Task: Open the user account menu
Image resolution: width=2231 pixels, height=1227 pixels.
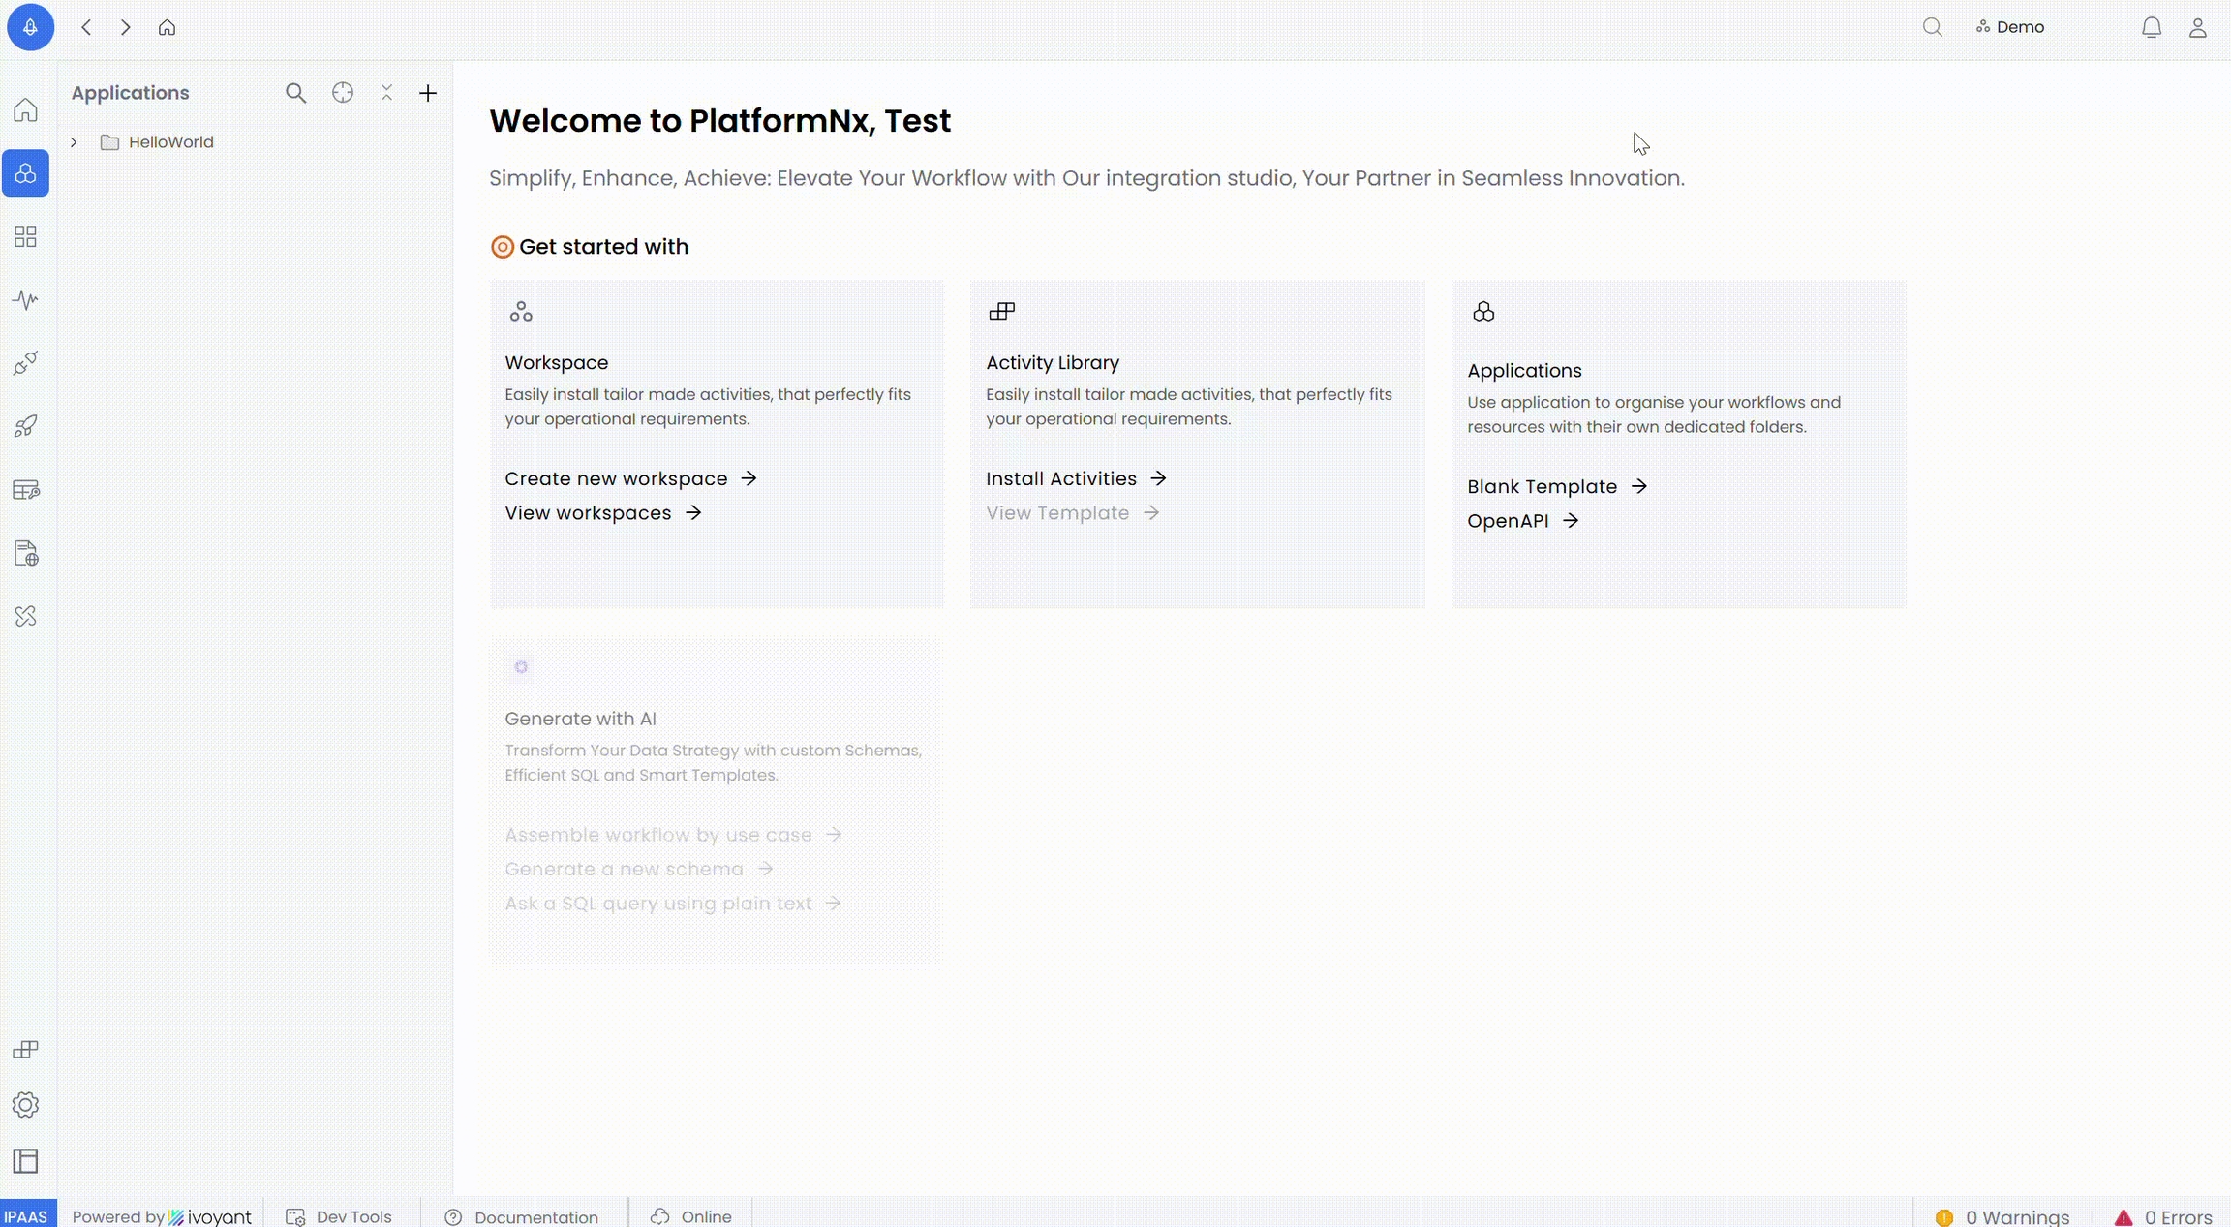Action: coord(2199,27)
